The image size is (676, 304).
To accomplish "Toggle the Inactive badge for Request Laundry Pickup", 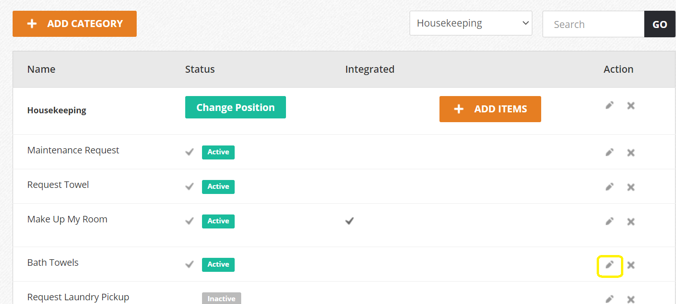I will click(x=222, y=298).
